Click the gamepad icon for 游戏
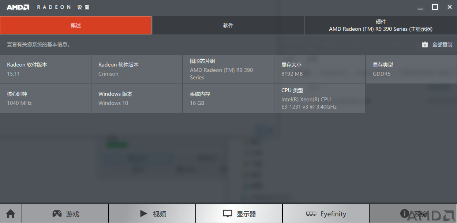457x223 pixels. (57, 213)
